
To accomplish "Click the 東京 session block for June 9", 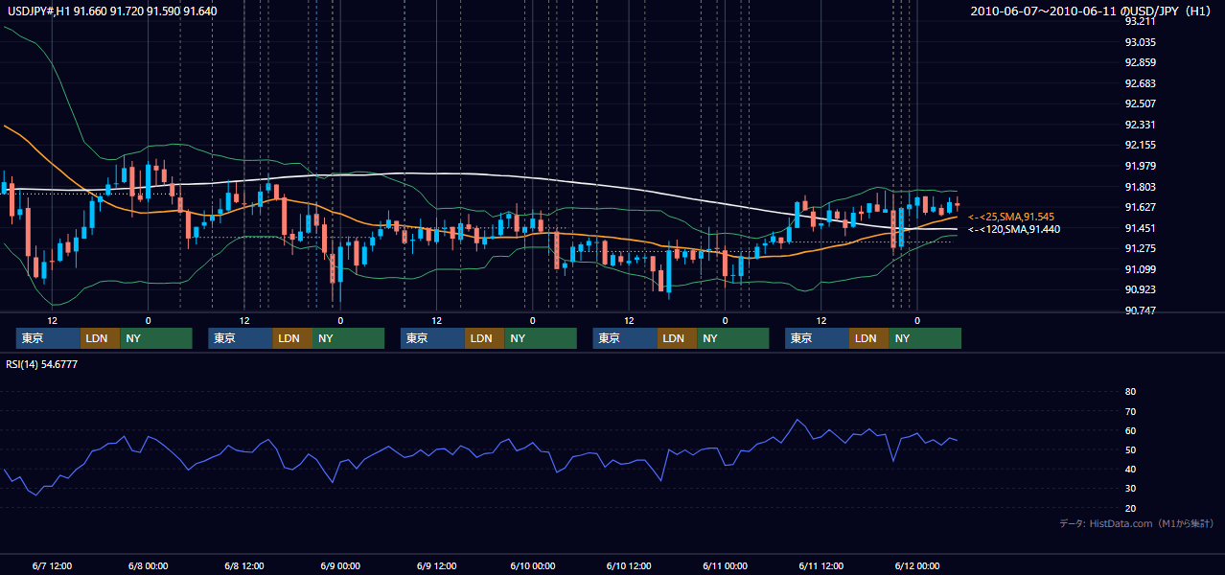I will pyautogui.click(x=432, y=338).
